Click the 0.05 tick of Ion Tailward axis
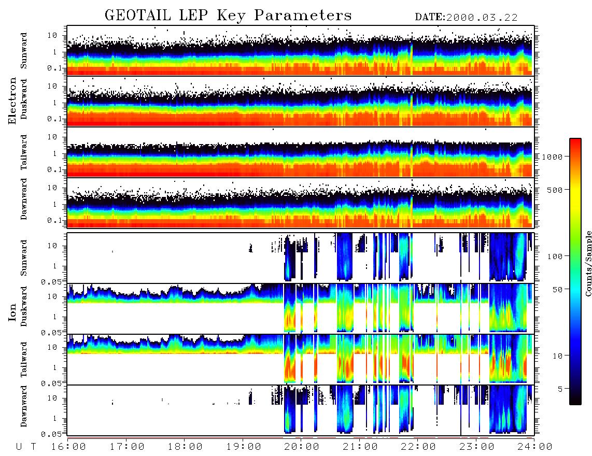Viewport: 592px width, 456px height. pos(51,383)
